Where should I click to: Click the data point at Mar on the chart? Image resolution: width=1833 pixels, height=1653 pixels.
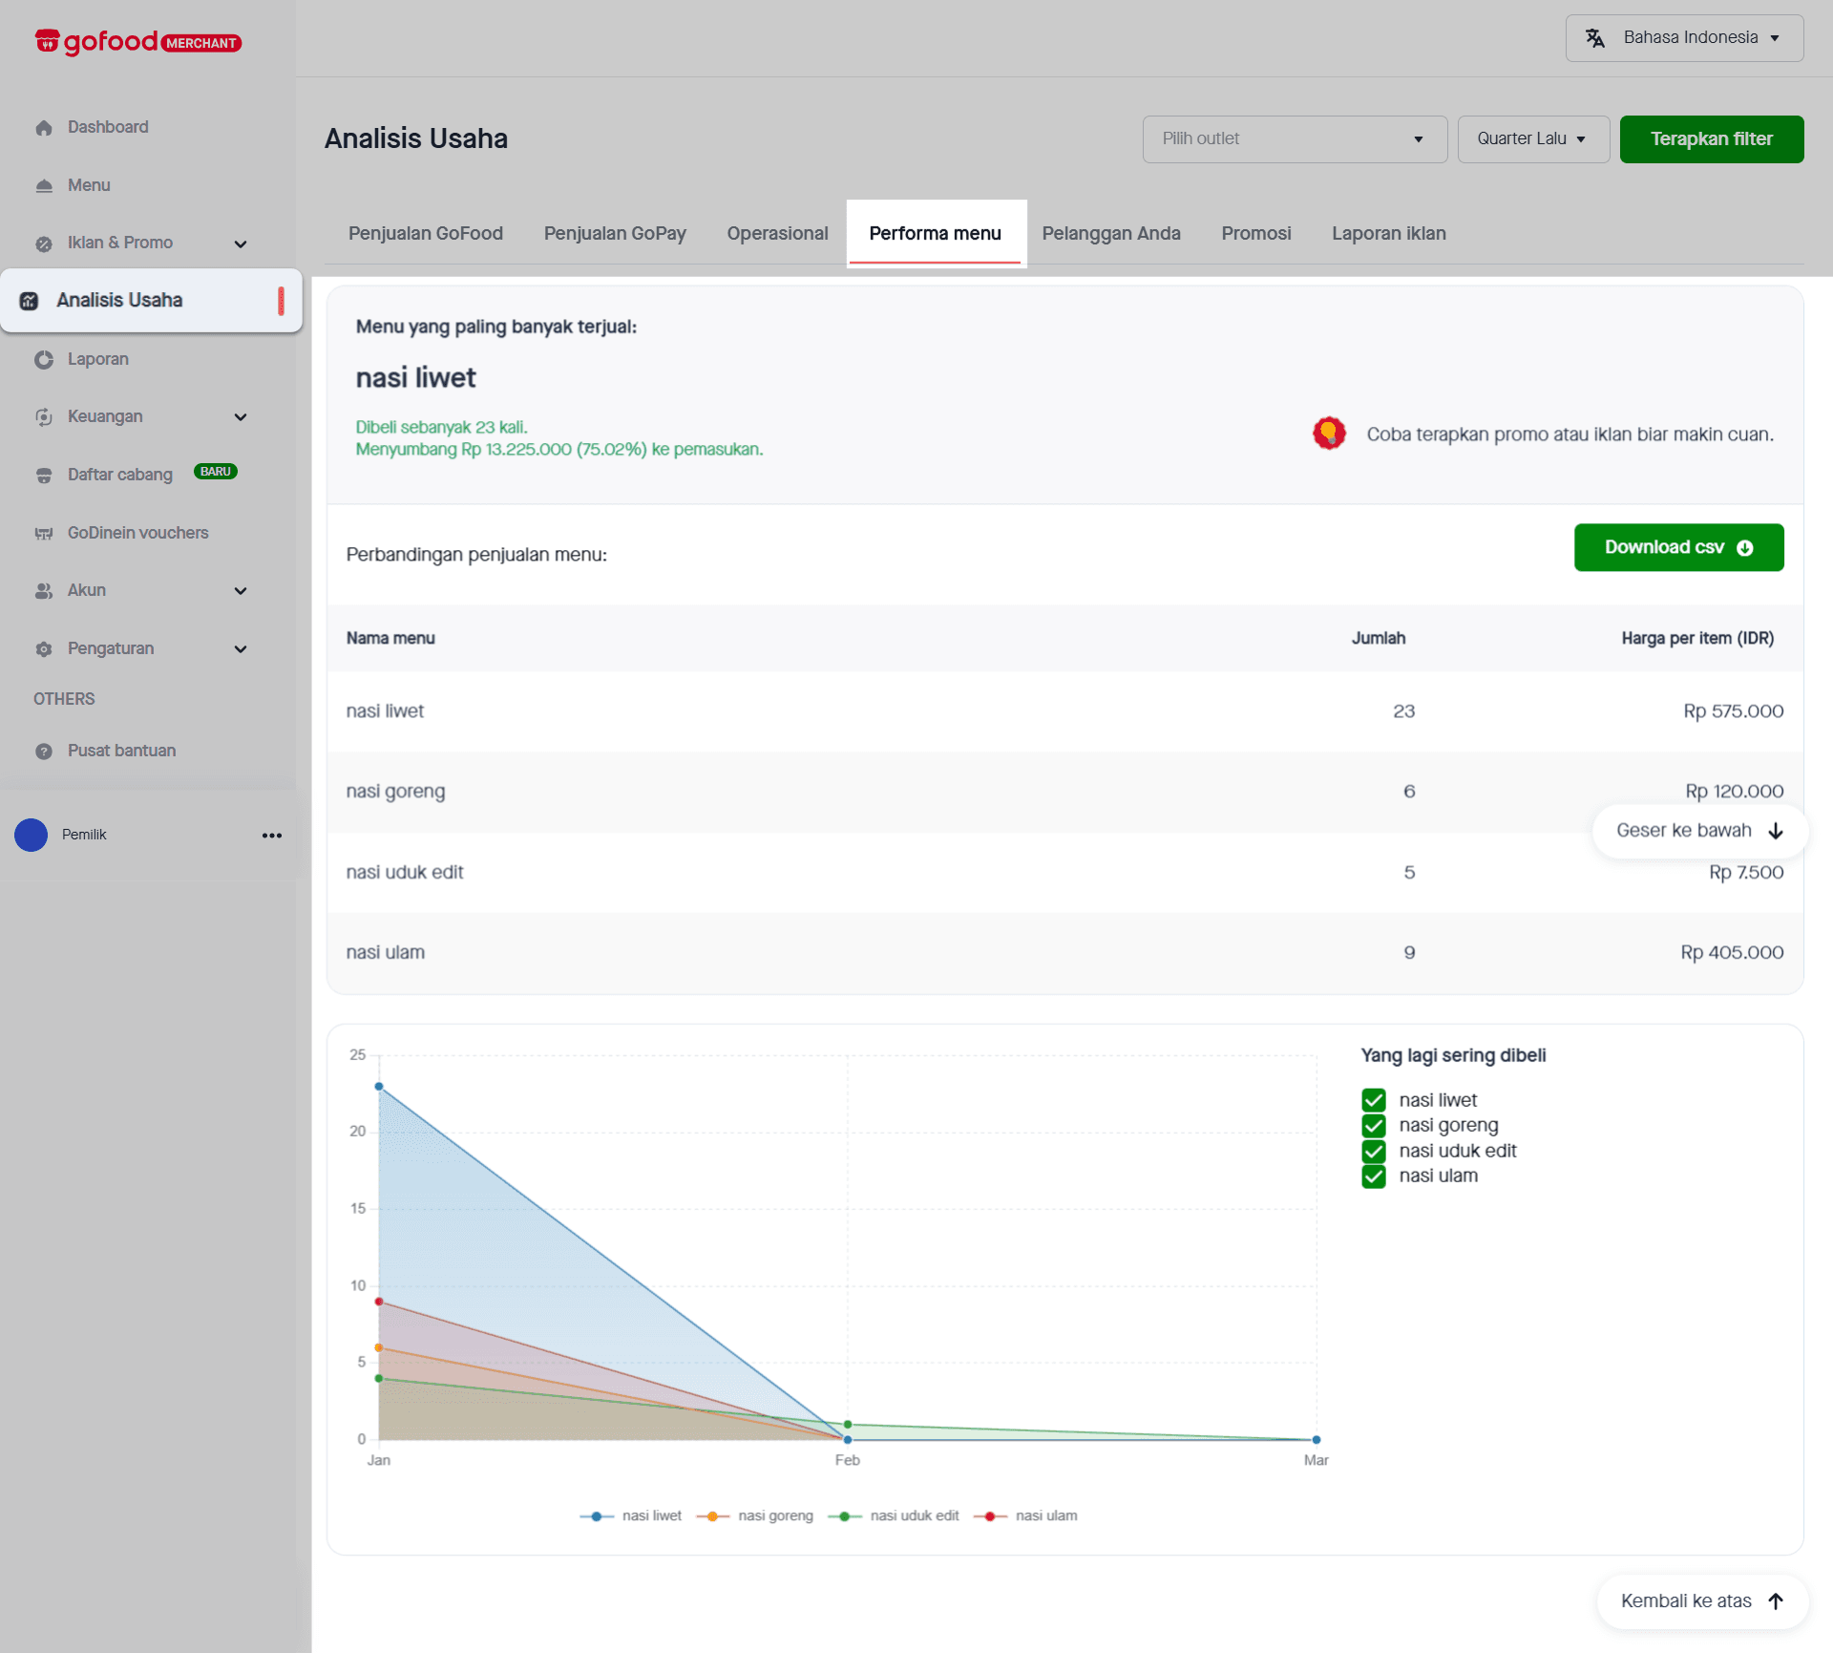(x=1317, y=1440)
